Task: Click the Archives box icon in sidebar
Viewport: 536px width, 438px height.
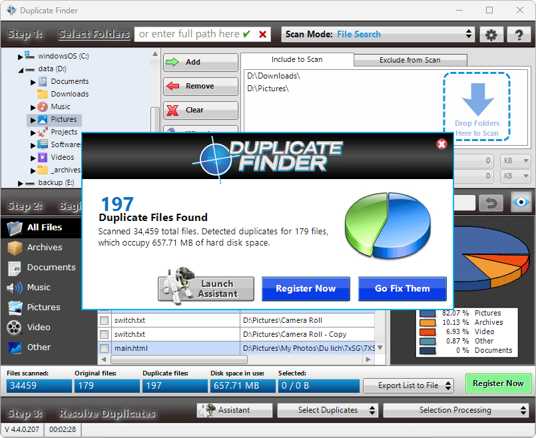Action: click(x=15, y=248)
